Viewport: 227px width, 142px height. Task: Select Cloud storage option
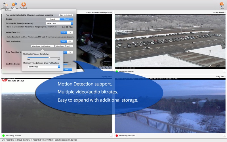[66, 19]
